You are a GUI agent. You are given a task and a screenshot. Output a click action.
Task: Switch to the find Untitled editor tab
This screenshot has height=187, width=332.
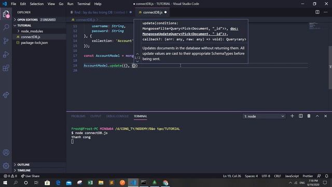pyautogui.click(x=101, y=12)
